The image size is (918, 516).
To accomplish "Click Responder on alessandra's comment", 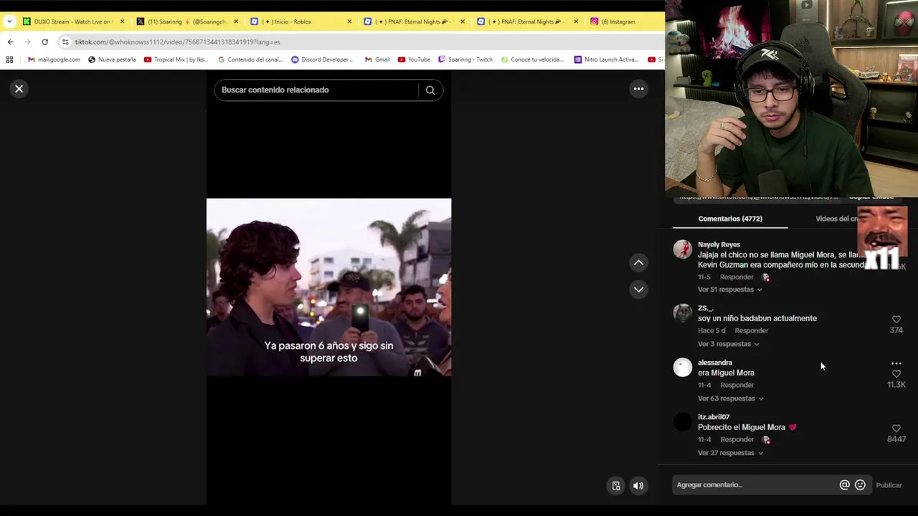I will pos(737,385).
